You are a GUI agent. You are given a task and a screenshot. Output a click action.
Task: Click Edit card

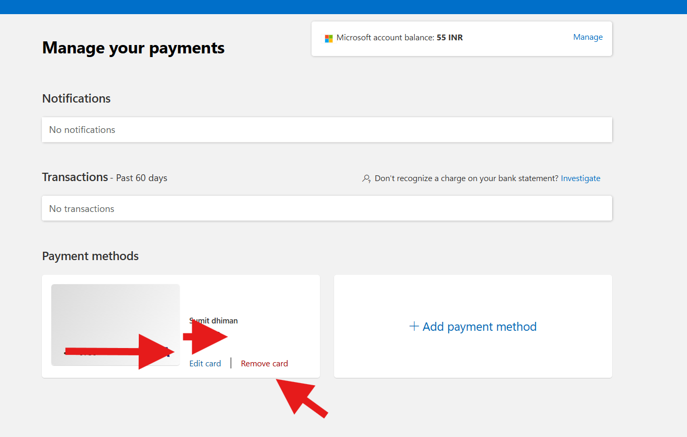point(205,363)
